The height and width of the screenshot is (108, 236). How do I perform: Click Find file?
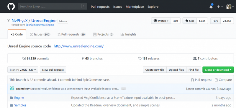pyautogui.click(x=194, y=70)
